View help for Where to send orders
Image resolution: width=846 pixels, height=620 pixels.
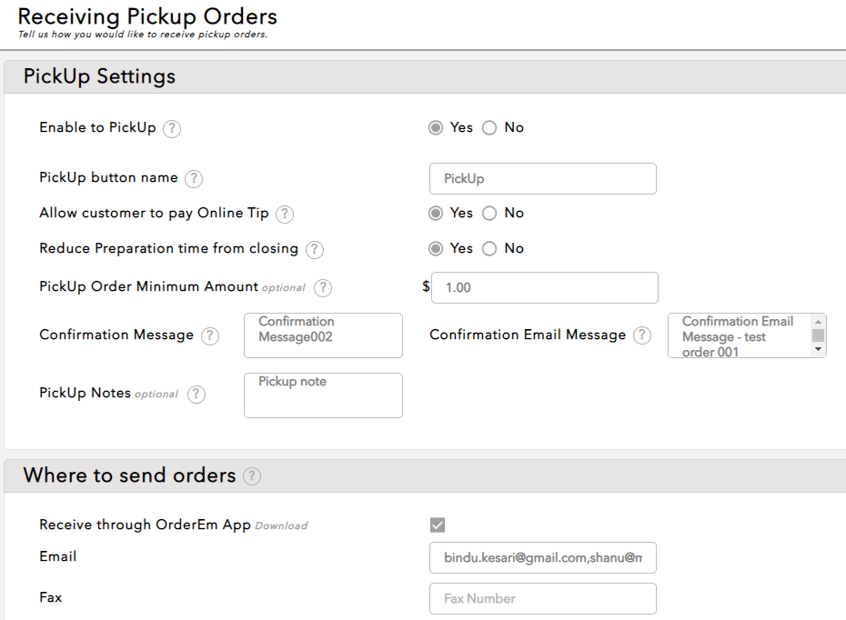252,476
